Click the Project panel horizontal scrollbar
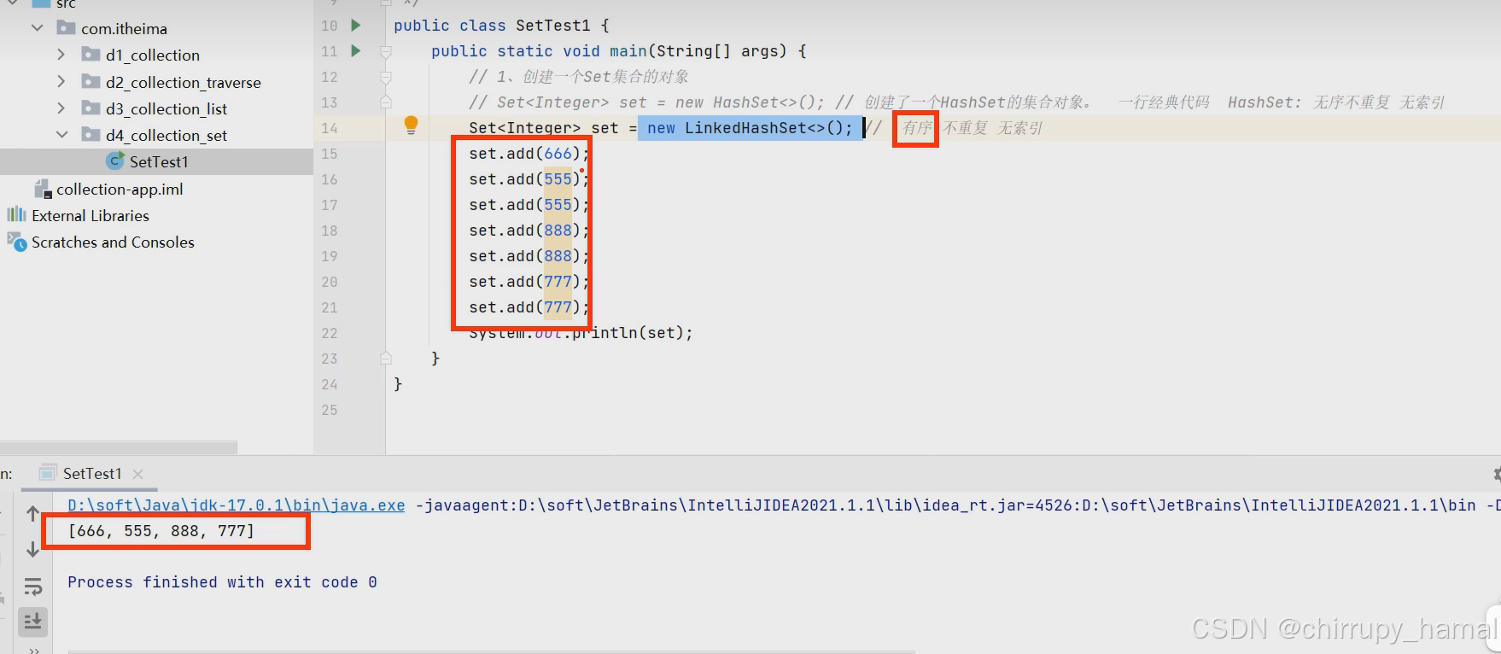1501x654 pixels. click(x=119, y=447)
